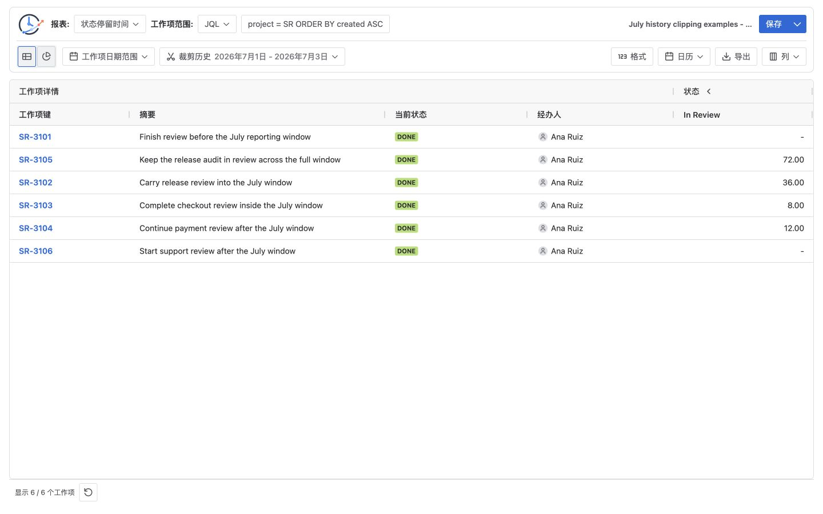This screenshot has height=514, width=823.
Task: Open work item SR-3104
Action: pos(35,228)
